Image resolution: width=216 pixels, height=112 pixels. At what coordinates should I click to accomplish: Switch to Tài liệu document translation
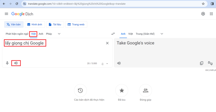pyautogui.click(x=55, y=24)
